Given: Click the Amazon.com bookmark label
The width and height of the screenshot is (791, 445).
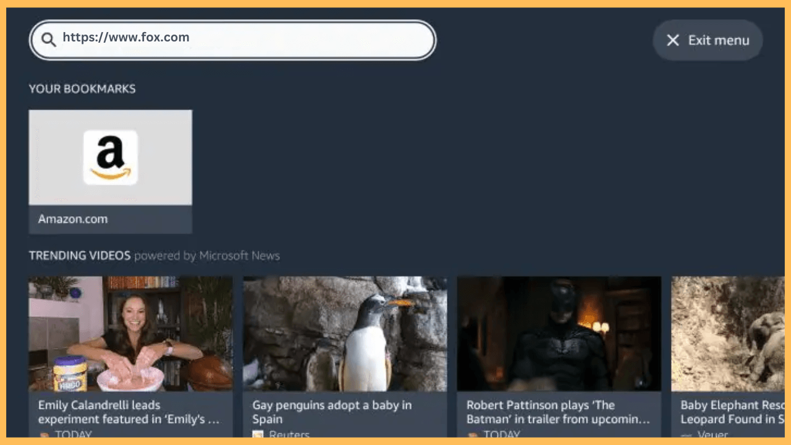Looking at the screenshot, I should (x=72, y=219).
